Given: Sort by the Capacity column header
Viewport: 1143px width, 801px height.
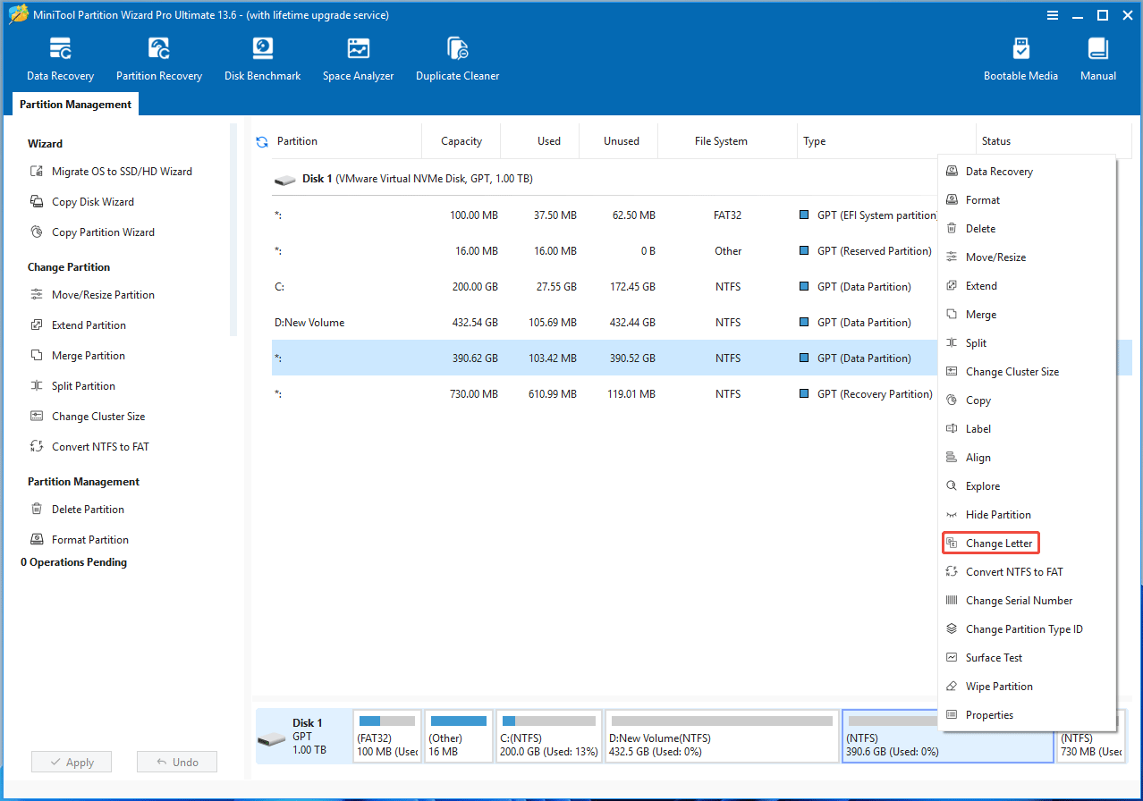Looking at the screenshot, I should coord(461,141).
